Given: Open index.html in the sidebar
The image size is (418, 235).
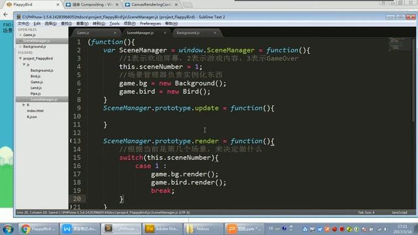Looking at the screenshot, I should coord(35,111).
